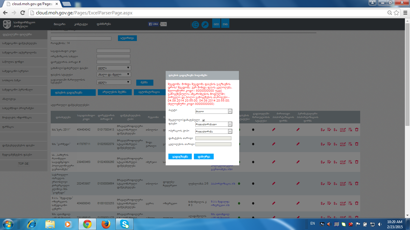Click ICD NCSP edit icon in second row
This screenshot has height=230, width=410.
(343, 144)
